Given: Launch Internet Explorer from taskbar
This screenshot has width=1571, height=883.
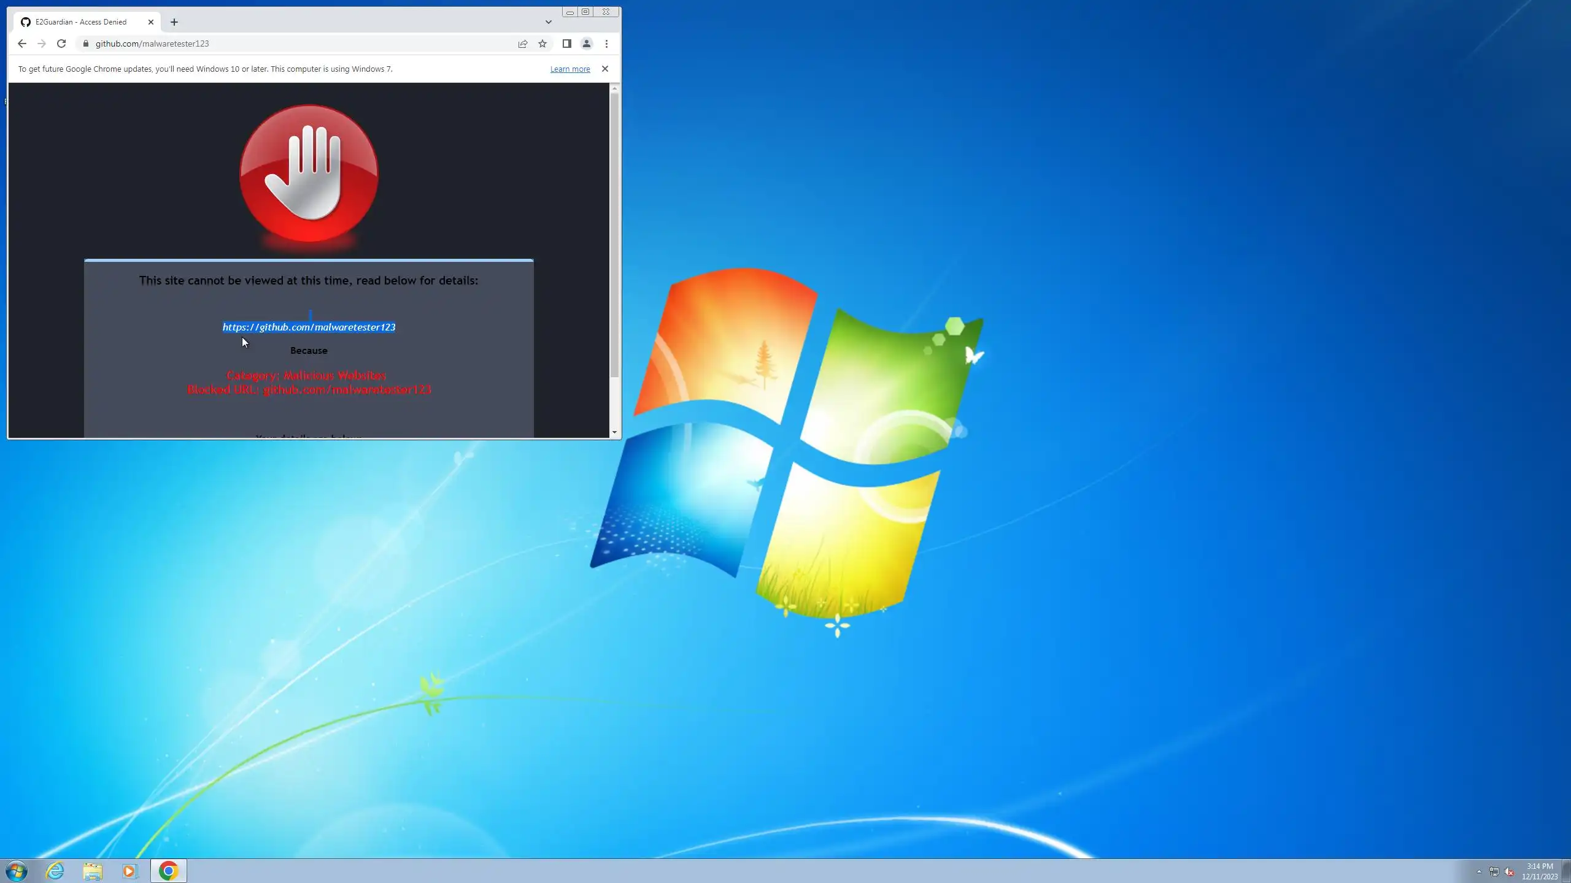Looking at the screenshot, I should 55,871.
